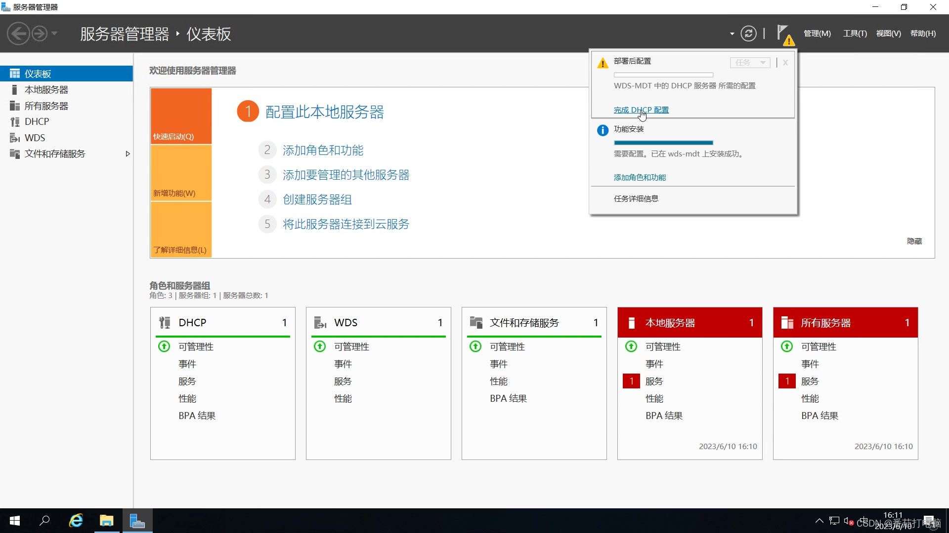
Task: Click the 文件和存储服务 sidebar icon
Action: (x=15, y=154)
